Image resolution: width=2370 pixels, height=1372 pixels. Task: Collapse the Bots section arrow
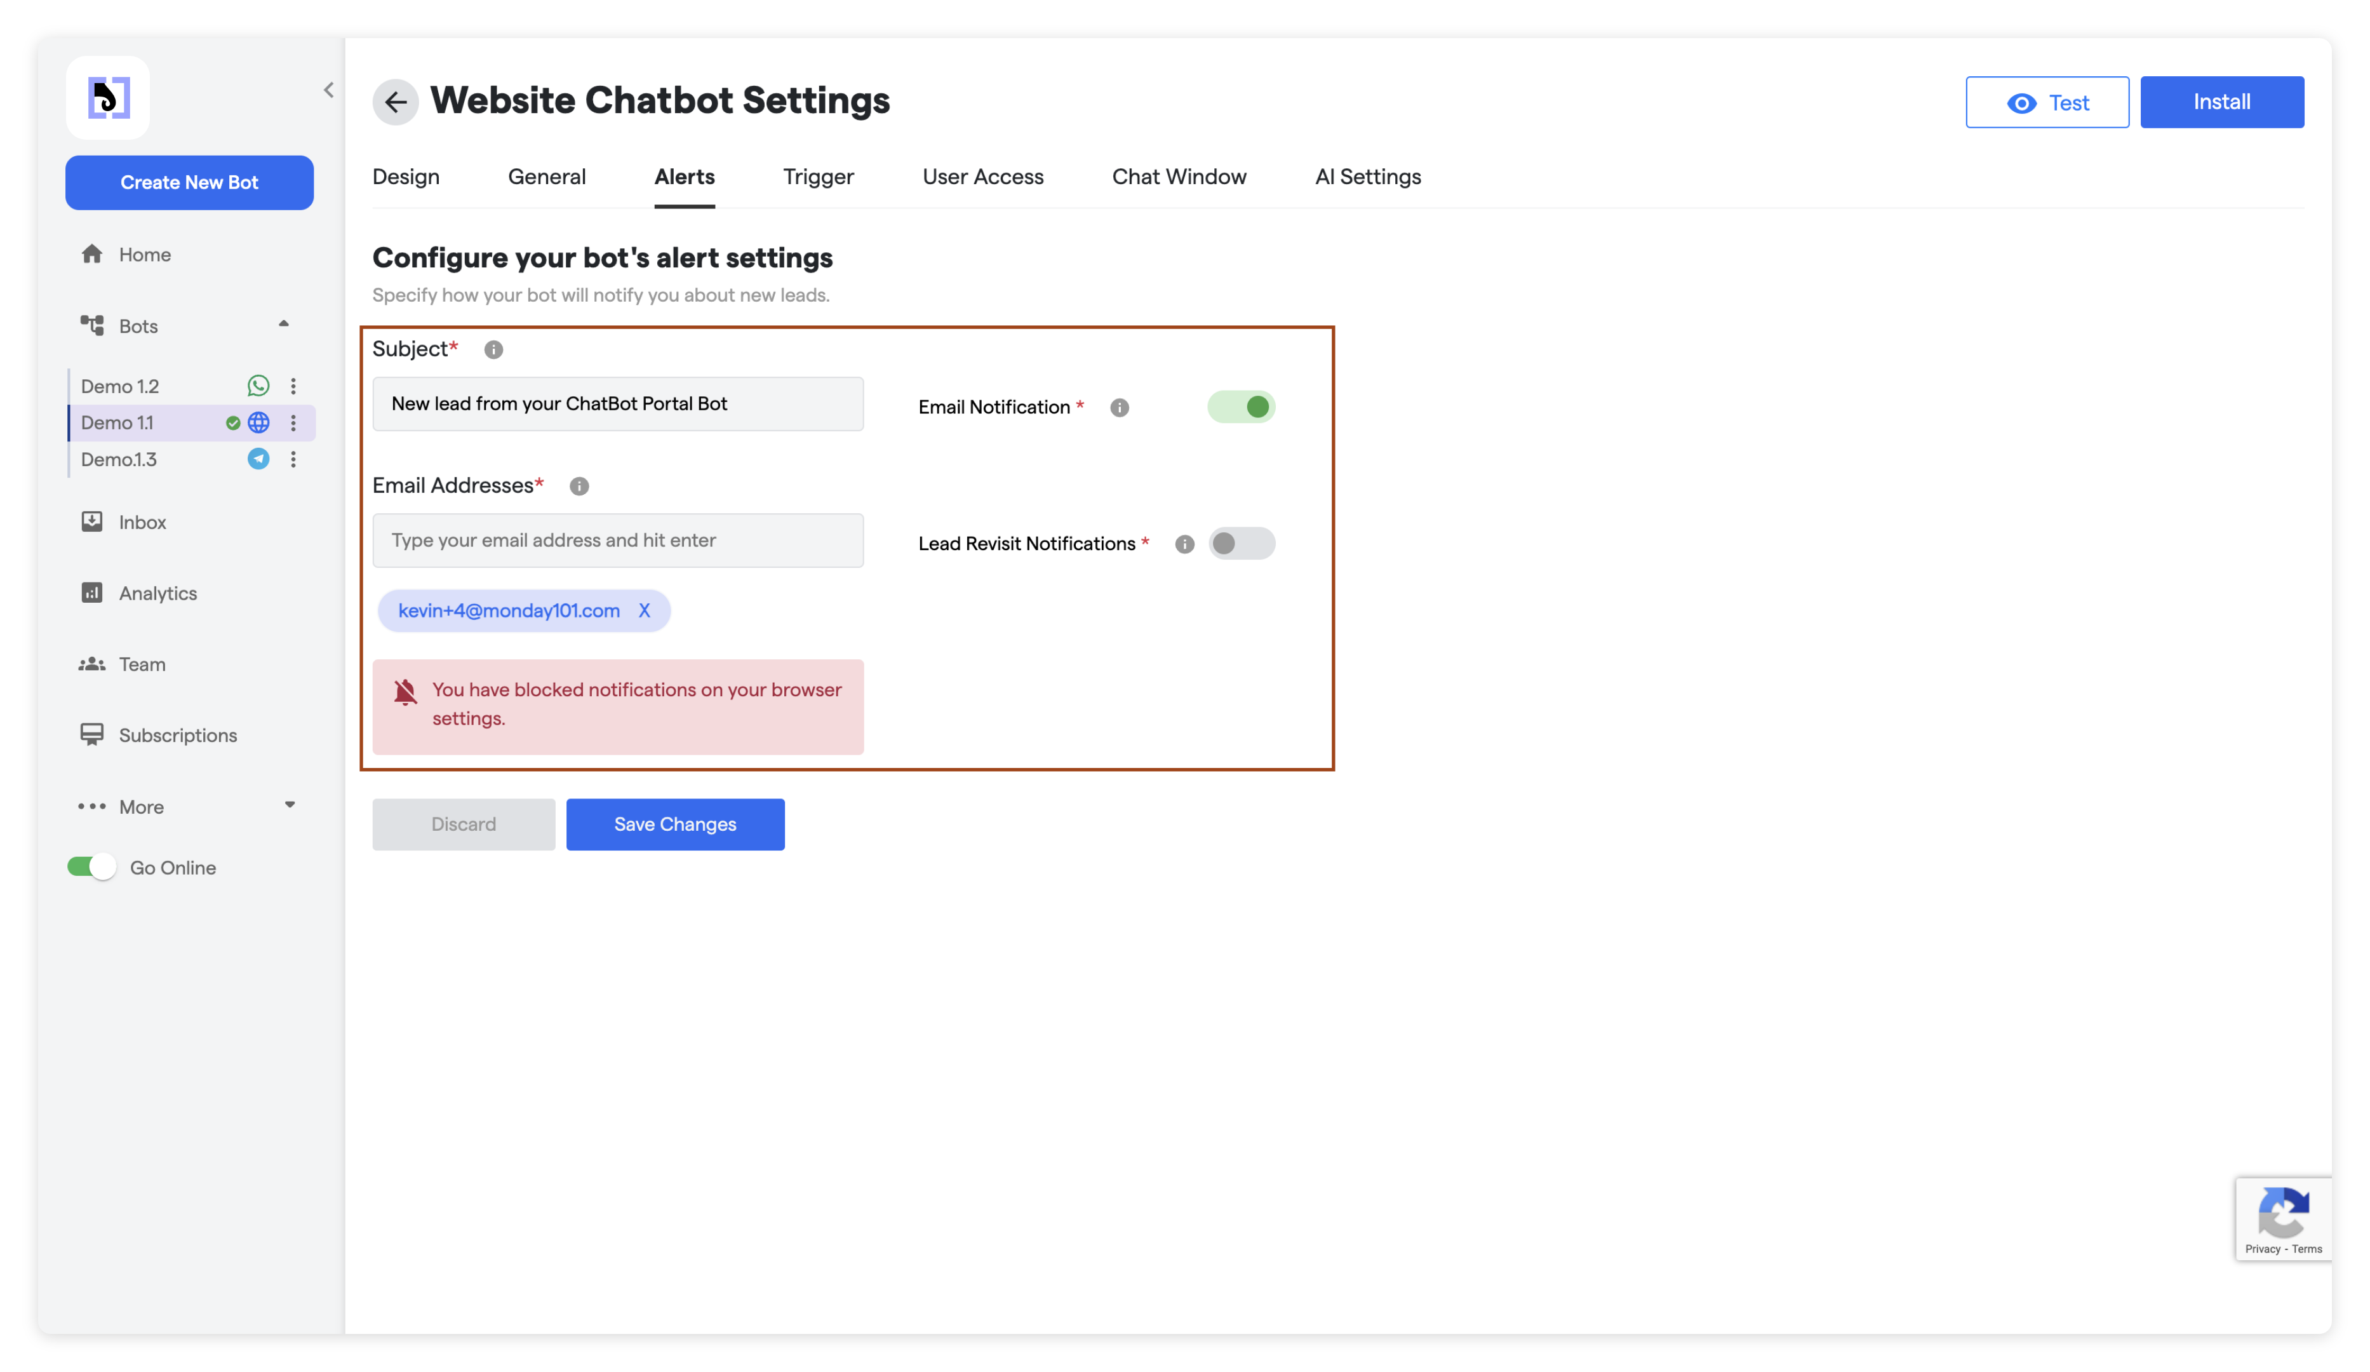[x=283, y=325]
